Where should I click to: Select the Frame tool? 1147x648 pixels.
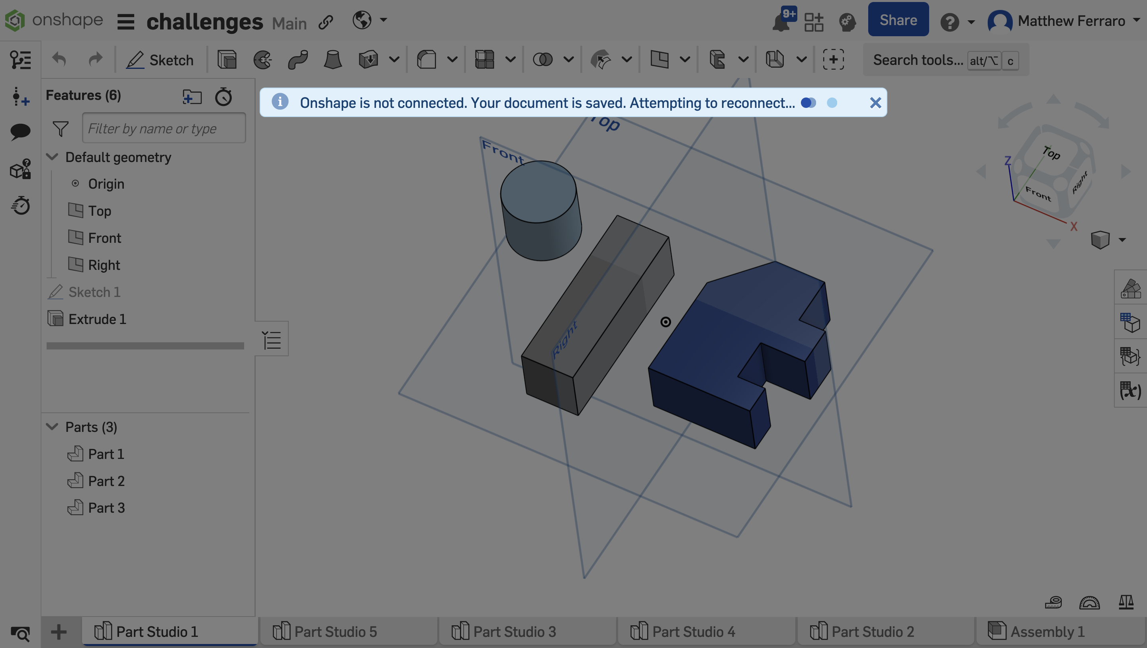pyautogui.click(x=775, y=60)
